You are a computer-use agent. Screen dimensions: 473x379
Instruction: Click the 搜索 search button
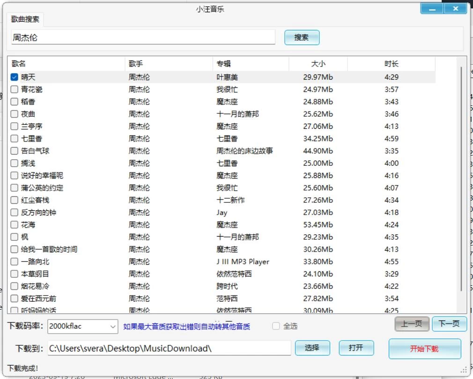[x=302, y=37]
